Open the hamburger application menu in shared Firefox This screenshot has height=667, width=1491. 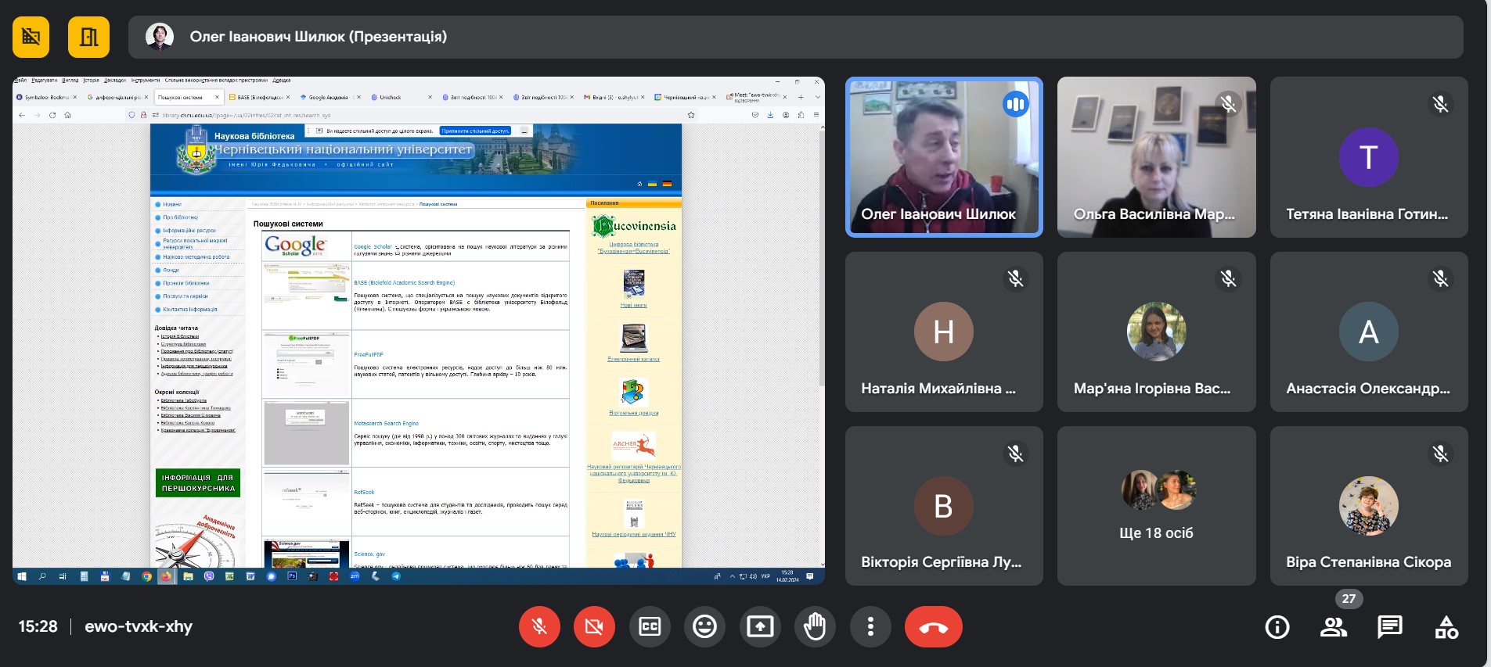pos(816,115)
